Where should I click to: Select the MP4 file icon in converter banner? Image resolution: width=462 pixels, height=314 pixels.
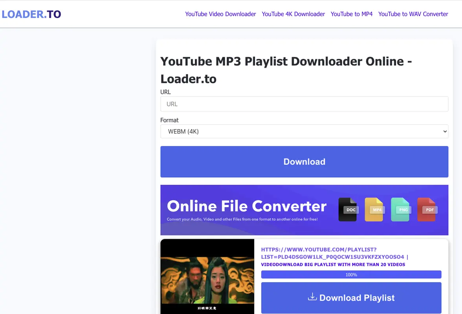(x=374, y=209)
